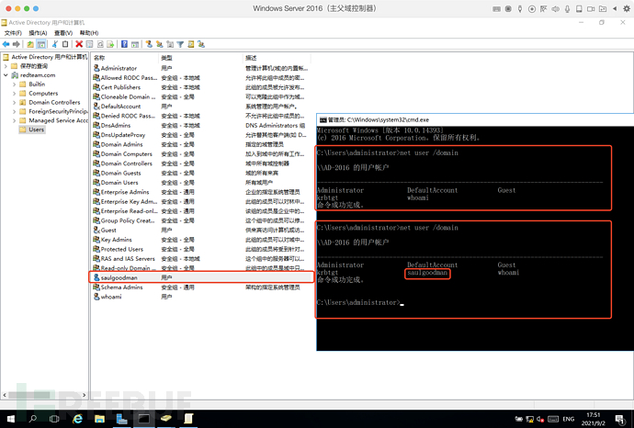The width and height of the screenshot is (634, 428).
Task: Open Help with blue question icon
Action: [125, 44]
